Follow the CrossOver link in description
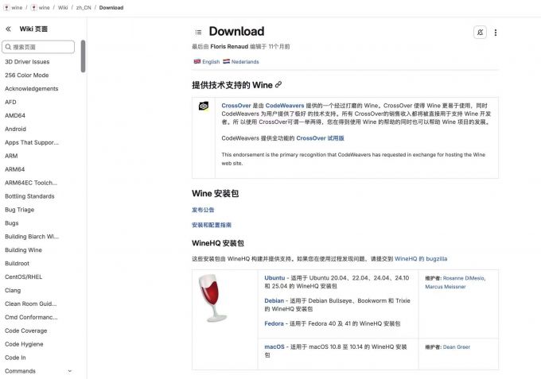Viewport: 541px width, 379px height. (x=236, y=106)
